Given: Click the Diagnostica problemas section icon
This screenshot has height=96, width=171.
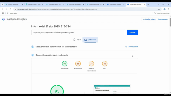Looking at the screenshot, I should click(x=33, y=55).
